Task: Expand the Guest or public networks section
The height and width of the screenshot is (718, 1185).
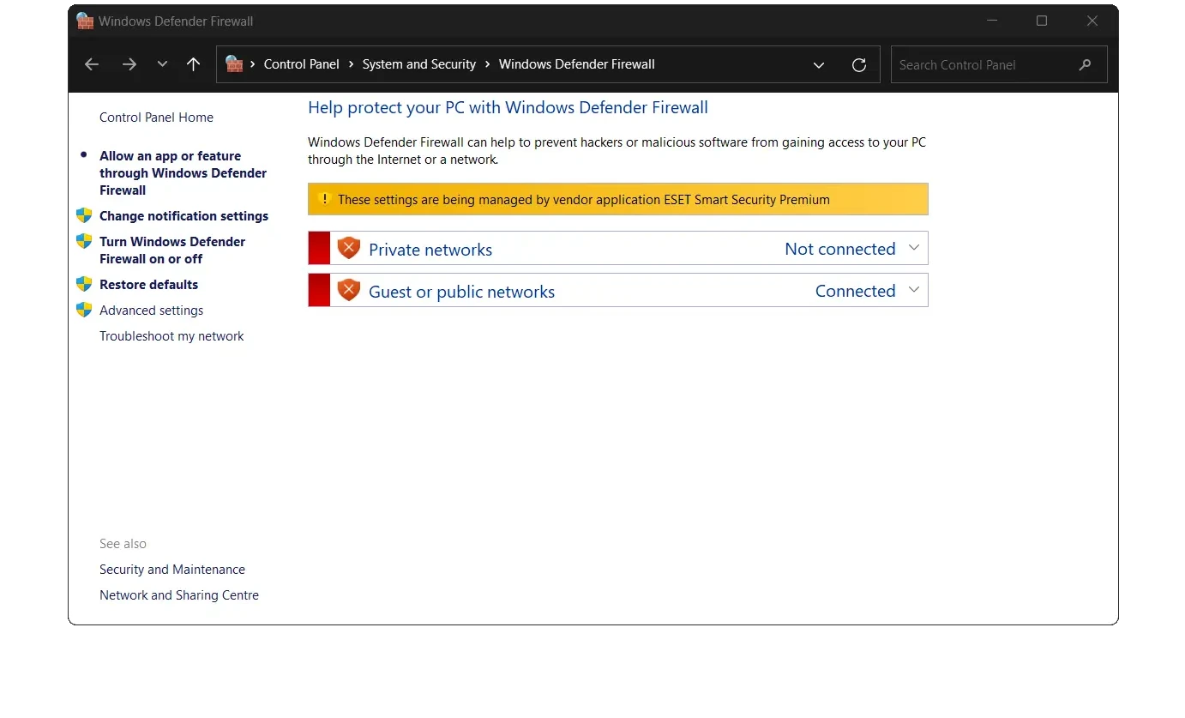Action: [914, 290]
